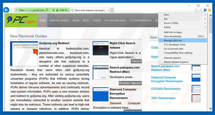Click the scrollbar down arrow

[211, 108]
